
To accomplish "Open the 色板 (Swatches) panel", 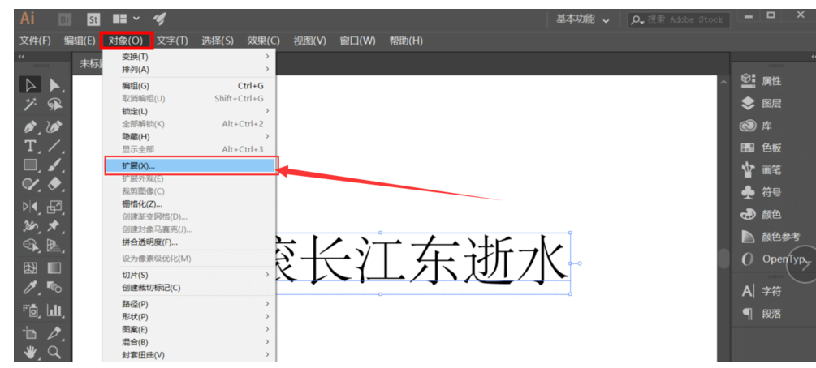I will click(762, 148).
